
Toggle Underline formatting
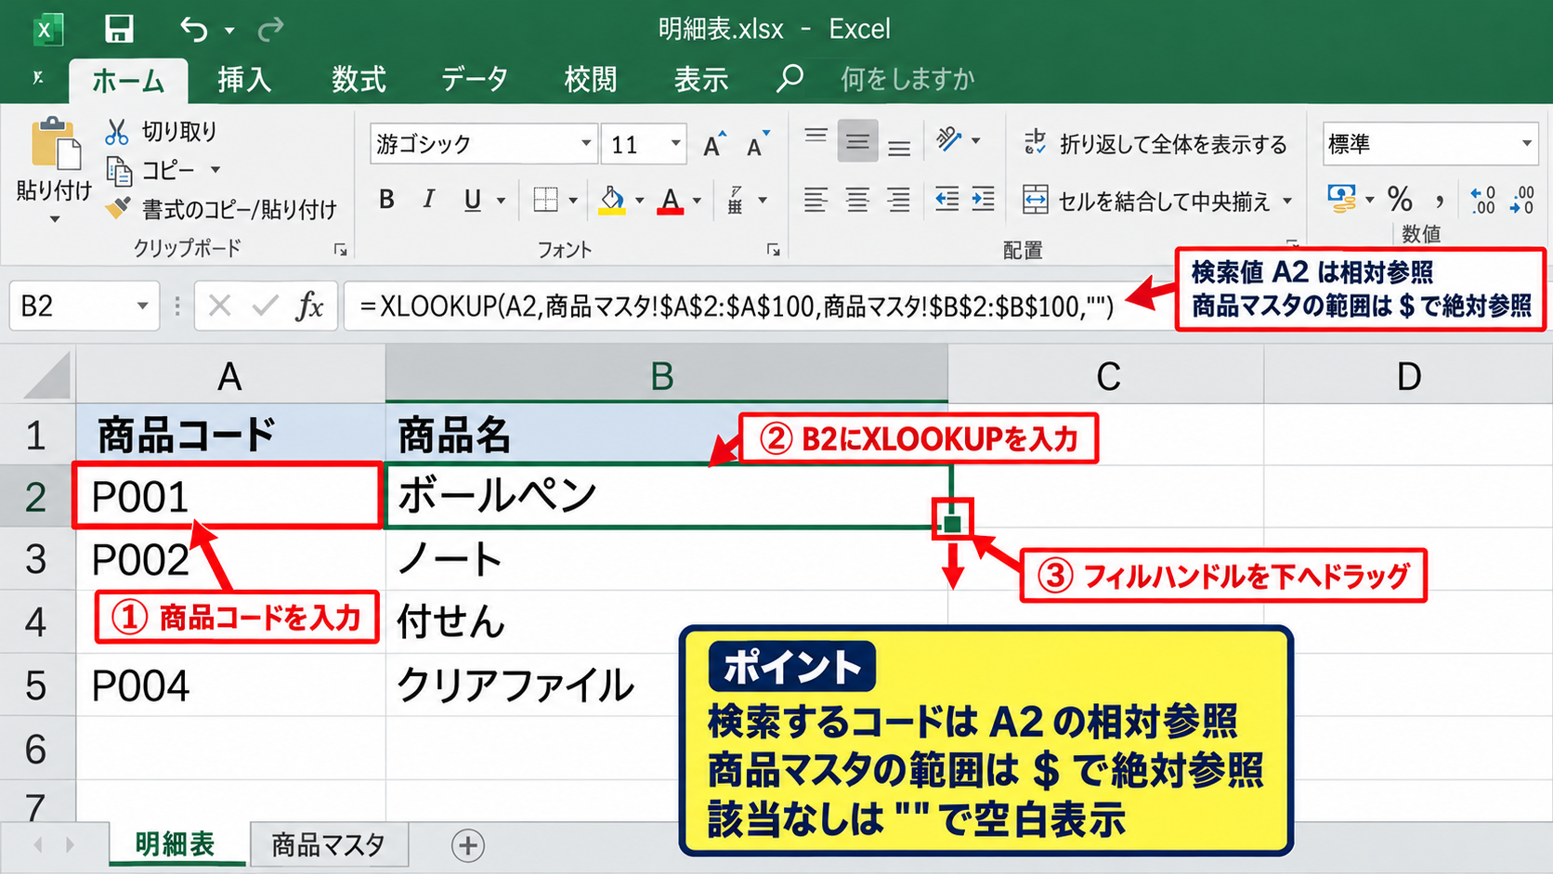point(473,200)
